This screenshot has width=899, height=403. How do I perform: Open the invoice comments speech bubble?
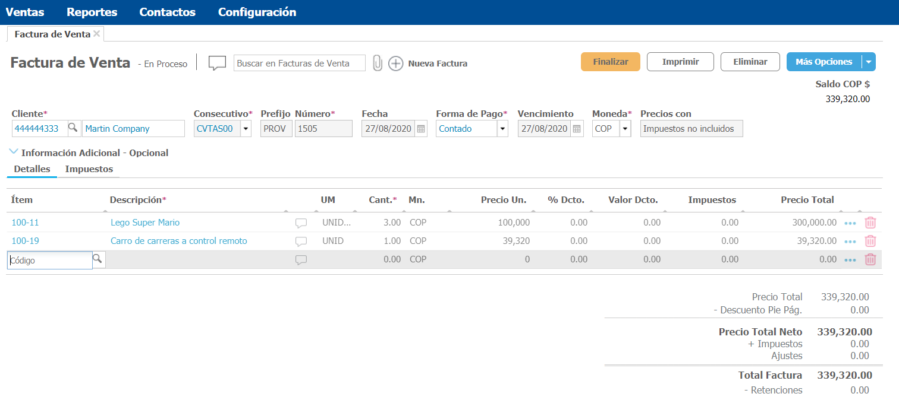[x=217, y=63]
